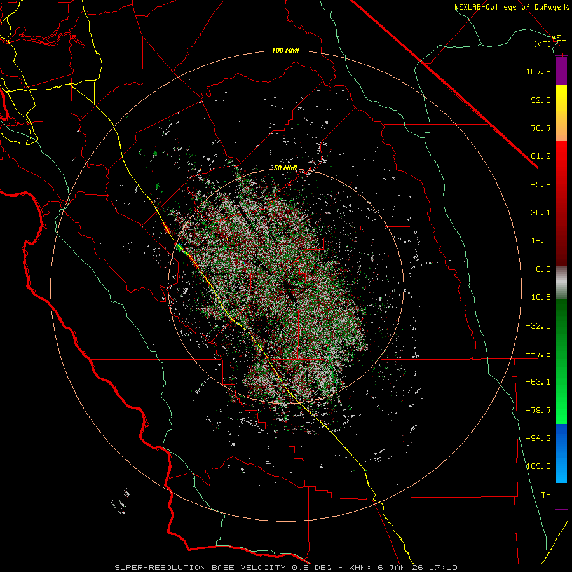Click the 92.3 legend value
This screenshot has height=572, width=572.
[541, 100]
